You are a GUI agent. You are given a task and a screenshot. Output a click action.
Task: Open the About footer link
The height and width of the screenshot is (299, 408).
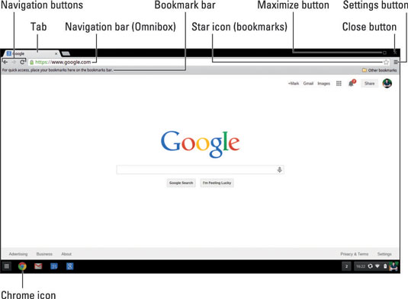(66, 254)
